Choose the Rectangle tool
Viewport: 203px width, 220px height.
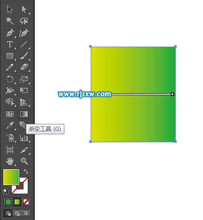point(10,56)
